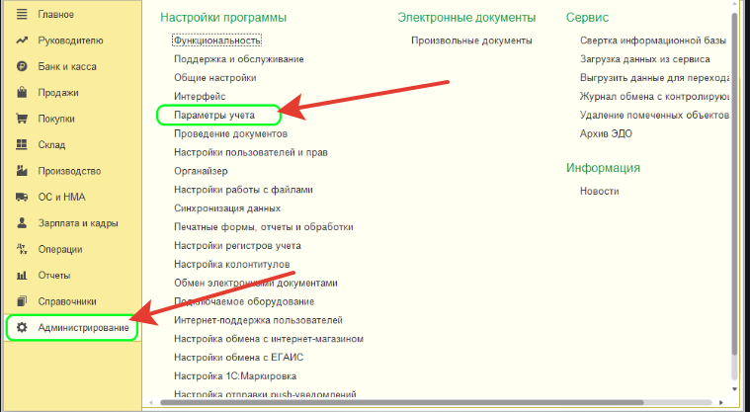Click the Операции Дт/Кт icon
Image resolution: width=750 pixels, height=412 pixels.
point(22,249)
